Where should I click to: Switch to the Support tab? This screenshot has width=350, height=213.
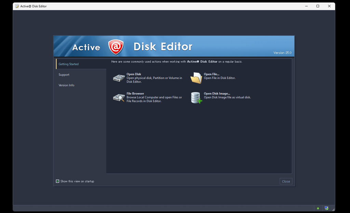click(x=64, y=75)
